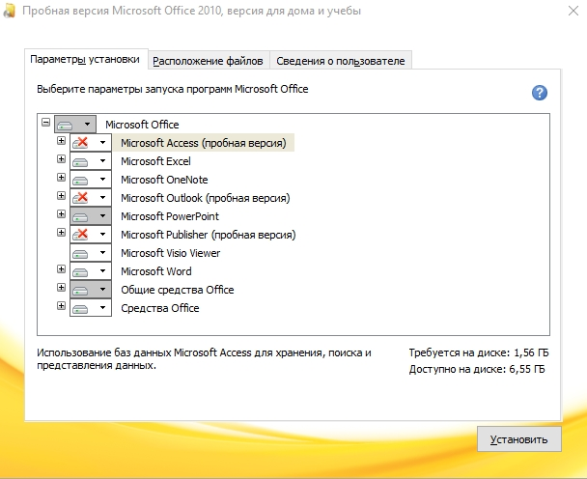Expand the Microsoft Outlook node
The height and width of the screenshot is (479, 587).
(61, 195)
